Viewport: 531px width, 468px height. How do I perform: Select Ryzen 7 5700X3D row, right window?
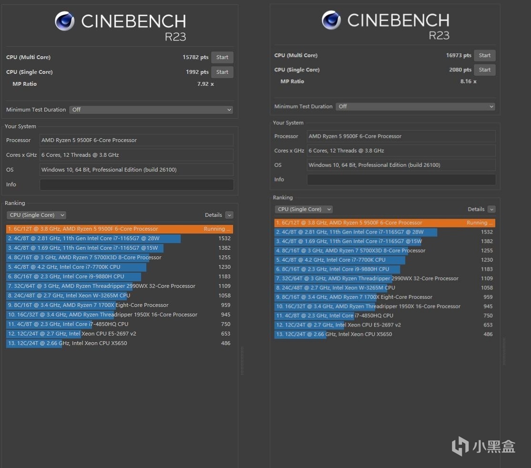pos(385,251)
